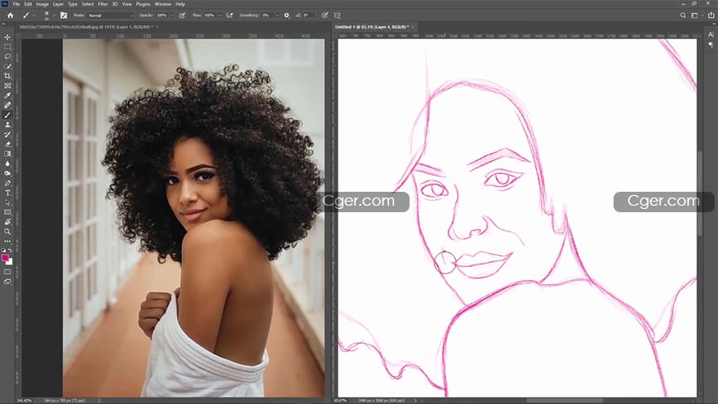The width and height of the screenshot is (718, 404).
Task: Select the Zoom tool
Action: point(7,232)
